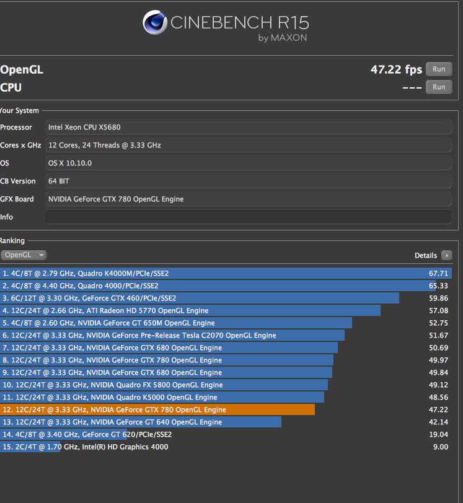This screenshot has width=463, height=503.
Task: Click the CB Version field 64 BIT
Action: (x=248, y=181)
